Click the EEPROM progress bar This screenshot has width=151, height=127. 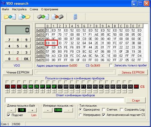coord(75,72)
